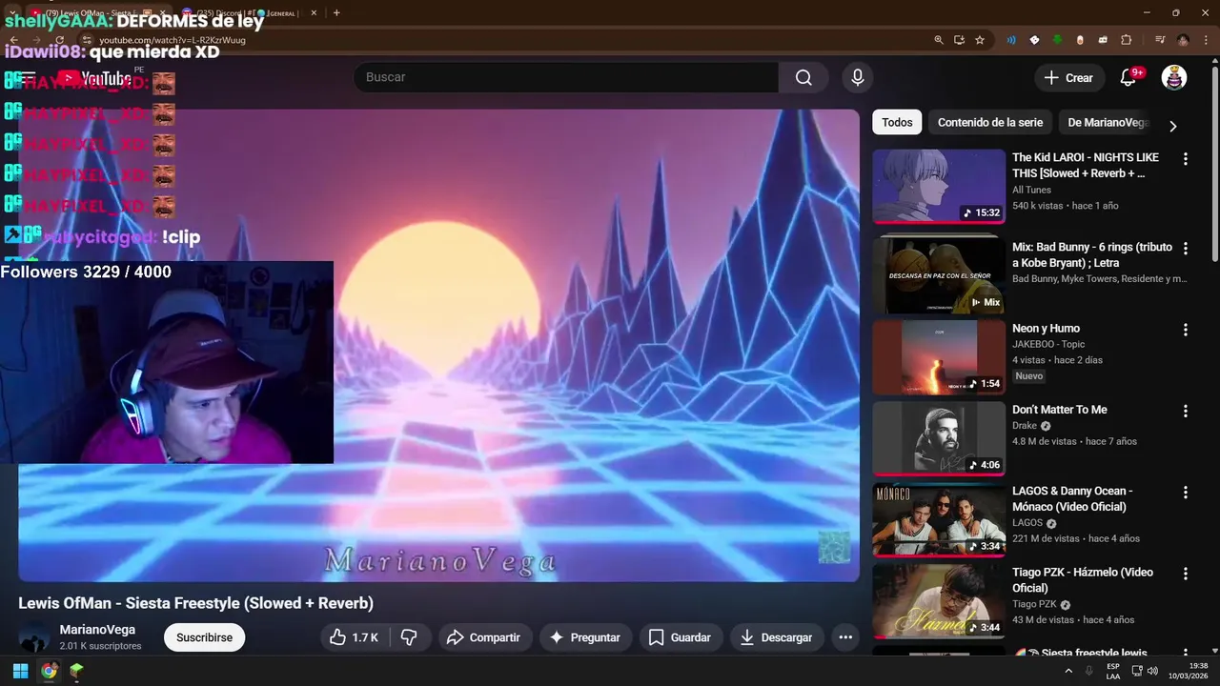Screen dimensions: 1220x686
Task: Click the youtube.com address bar URL
Action: pos(173,40)
